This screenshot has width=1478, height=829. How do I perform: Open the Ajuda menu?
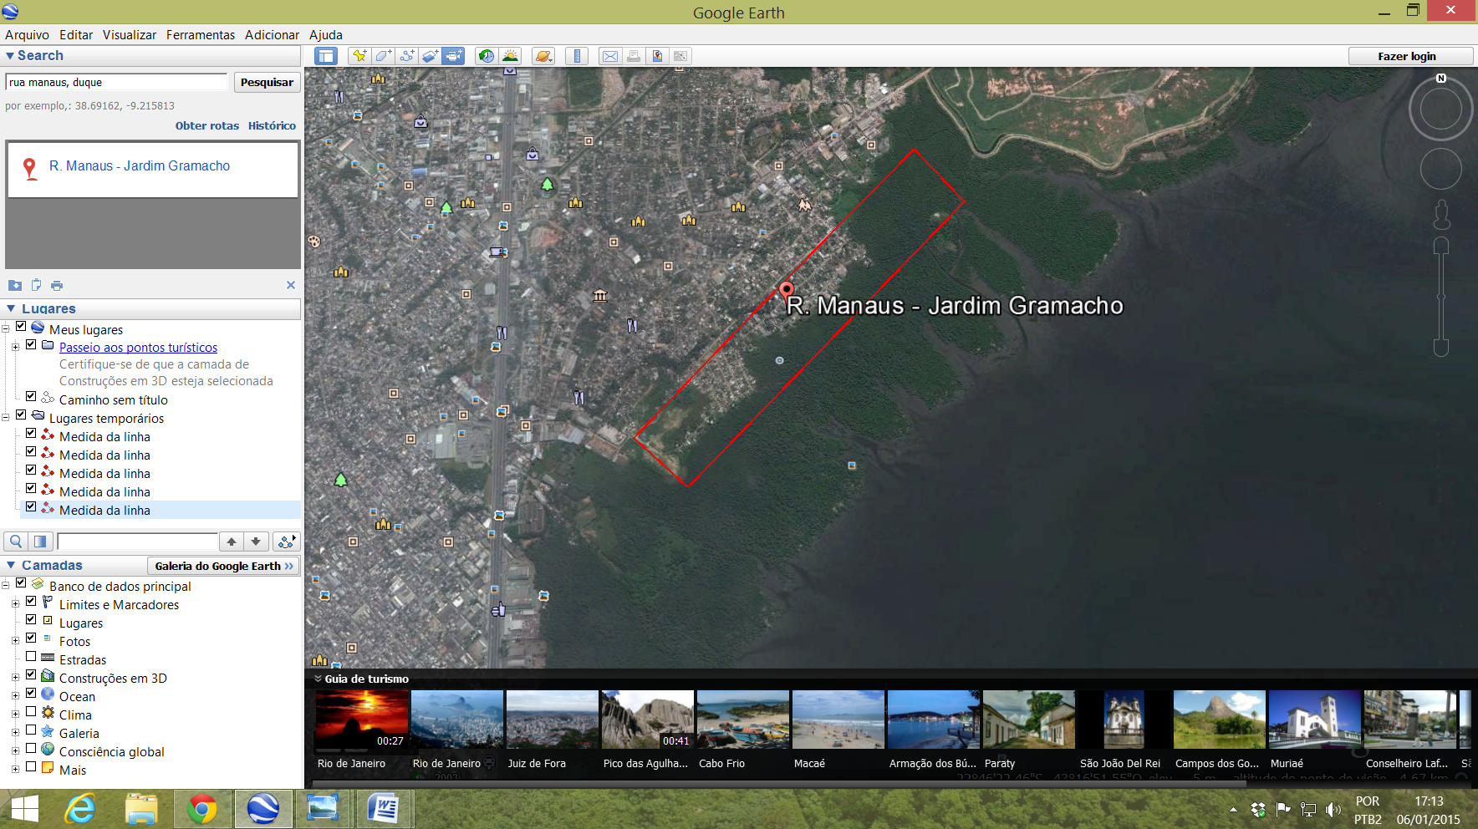pyautogui.click(x=326, y=35)
